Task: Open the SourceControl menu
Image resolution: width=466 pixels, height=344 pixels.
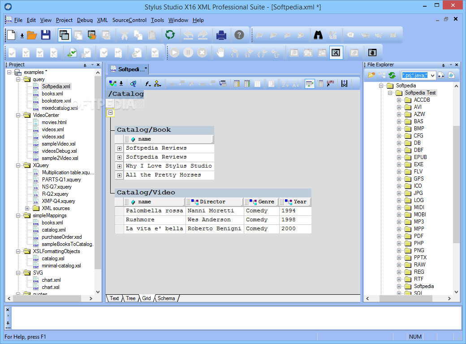Action: (x=129, y=20)
